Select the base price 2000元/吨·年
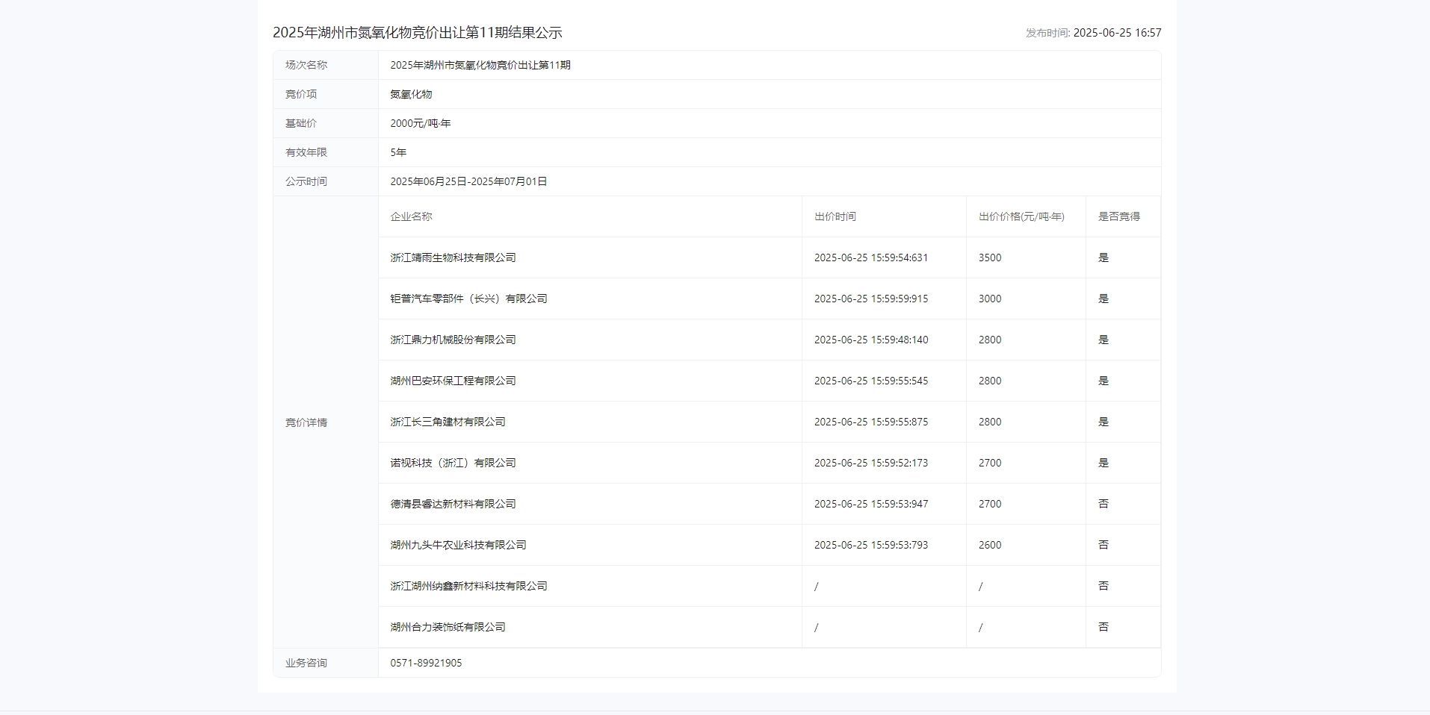Image resolution: width=1430 pixels, height=715 pixels. click(421, 123)
